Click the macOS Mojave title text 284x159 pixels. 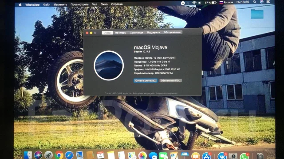pyautogui.click(x=150, y=47)
